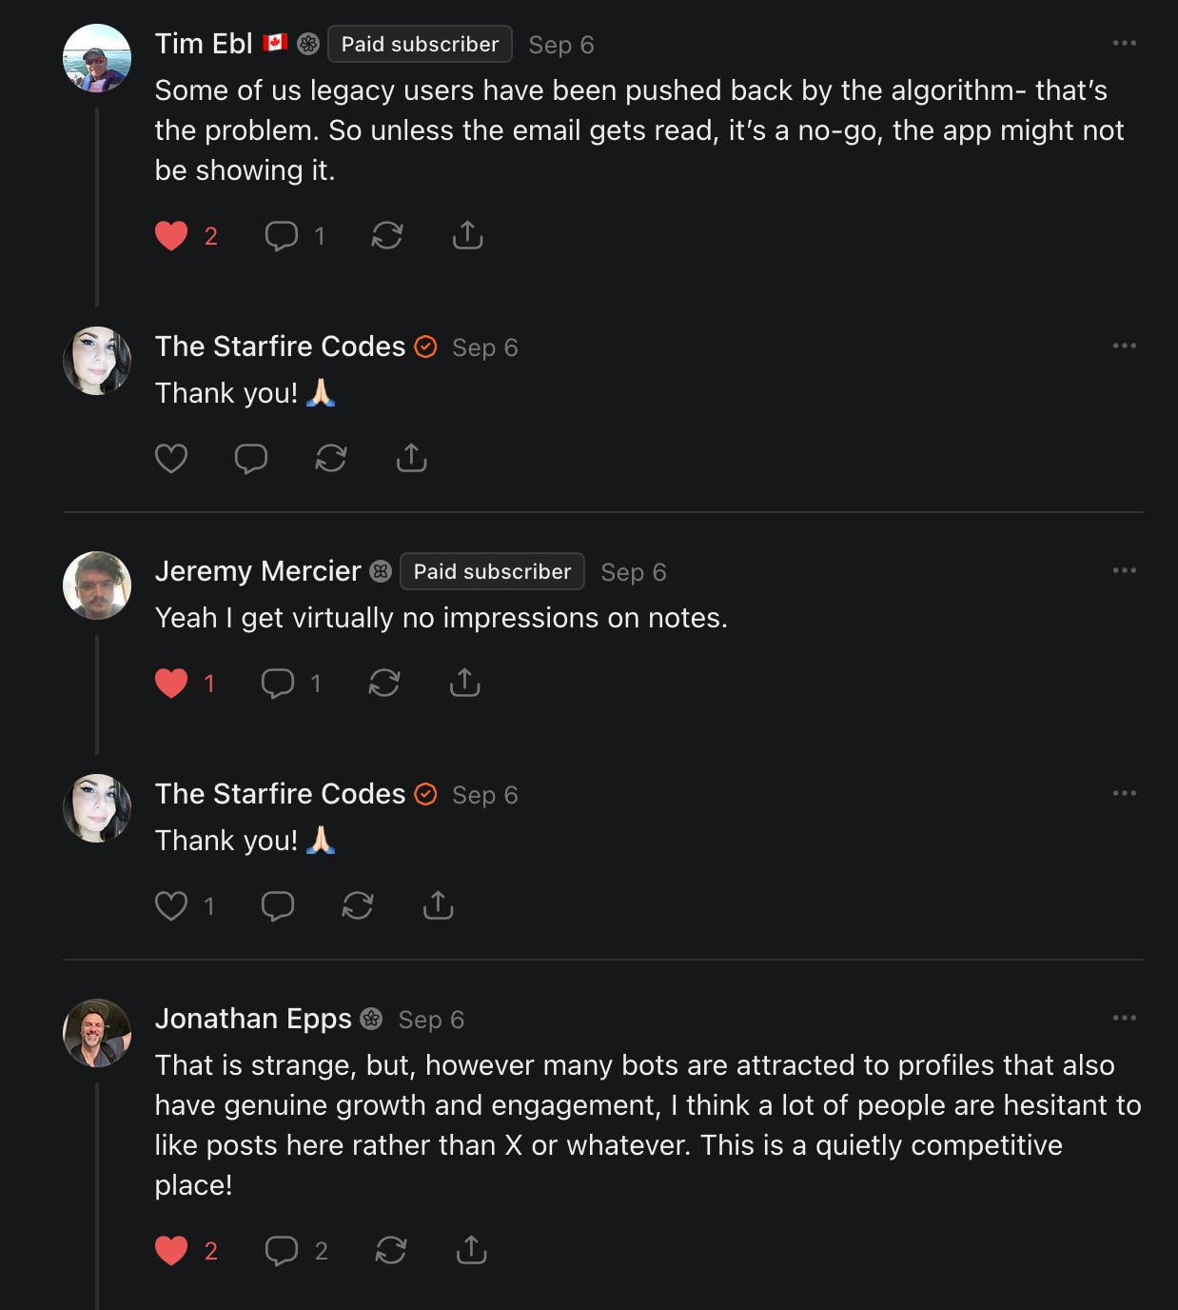The height and width of the screenshot is (1310, 1178).
Task: Open more options for Tim Ebl's comment
Action: click(x=1124, y=43)
